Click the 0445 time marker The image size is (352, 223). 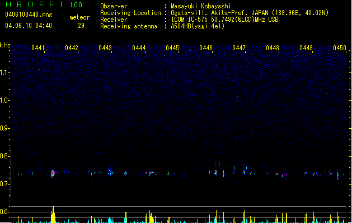172,48
